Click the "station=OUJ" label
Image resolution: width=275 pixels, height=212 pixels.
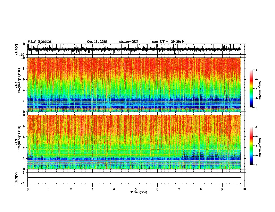tap(128, 42)
